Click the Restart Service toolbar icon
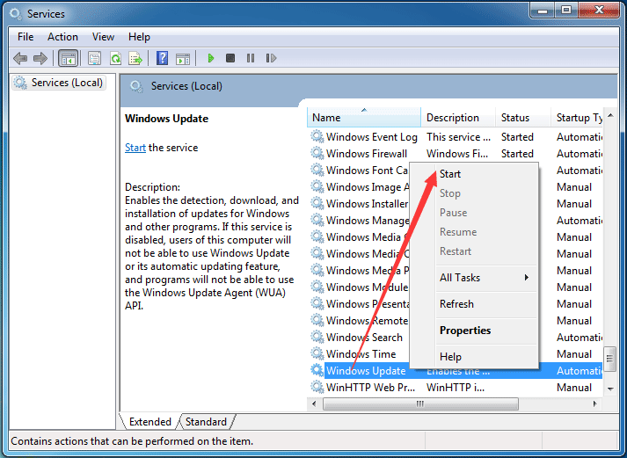The image size is (627, 458). click(x=271, y=58)
